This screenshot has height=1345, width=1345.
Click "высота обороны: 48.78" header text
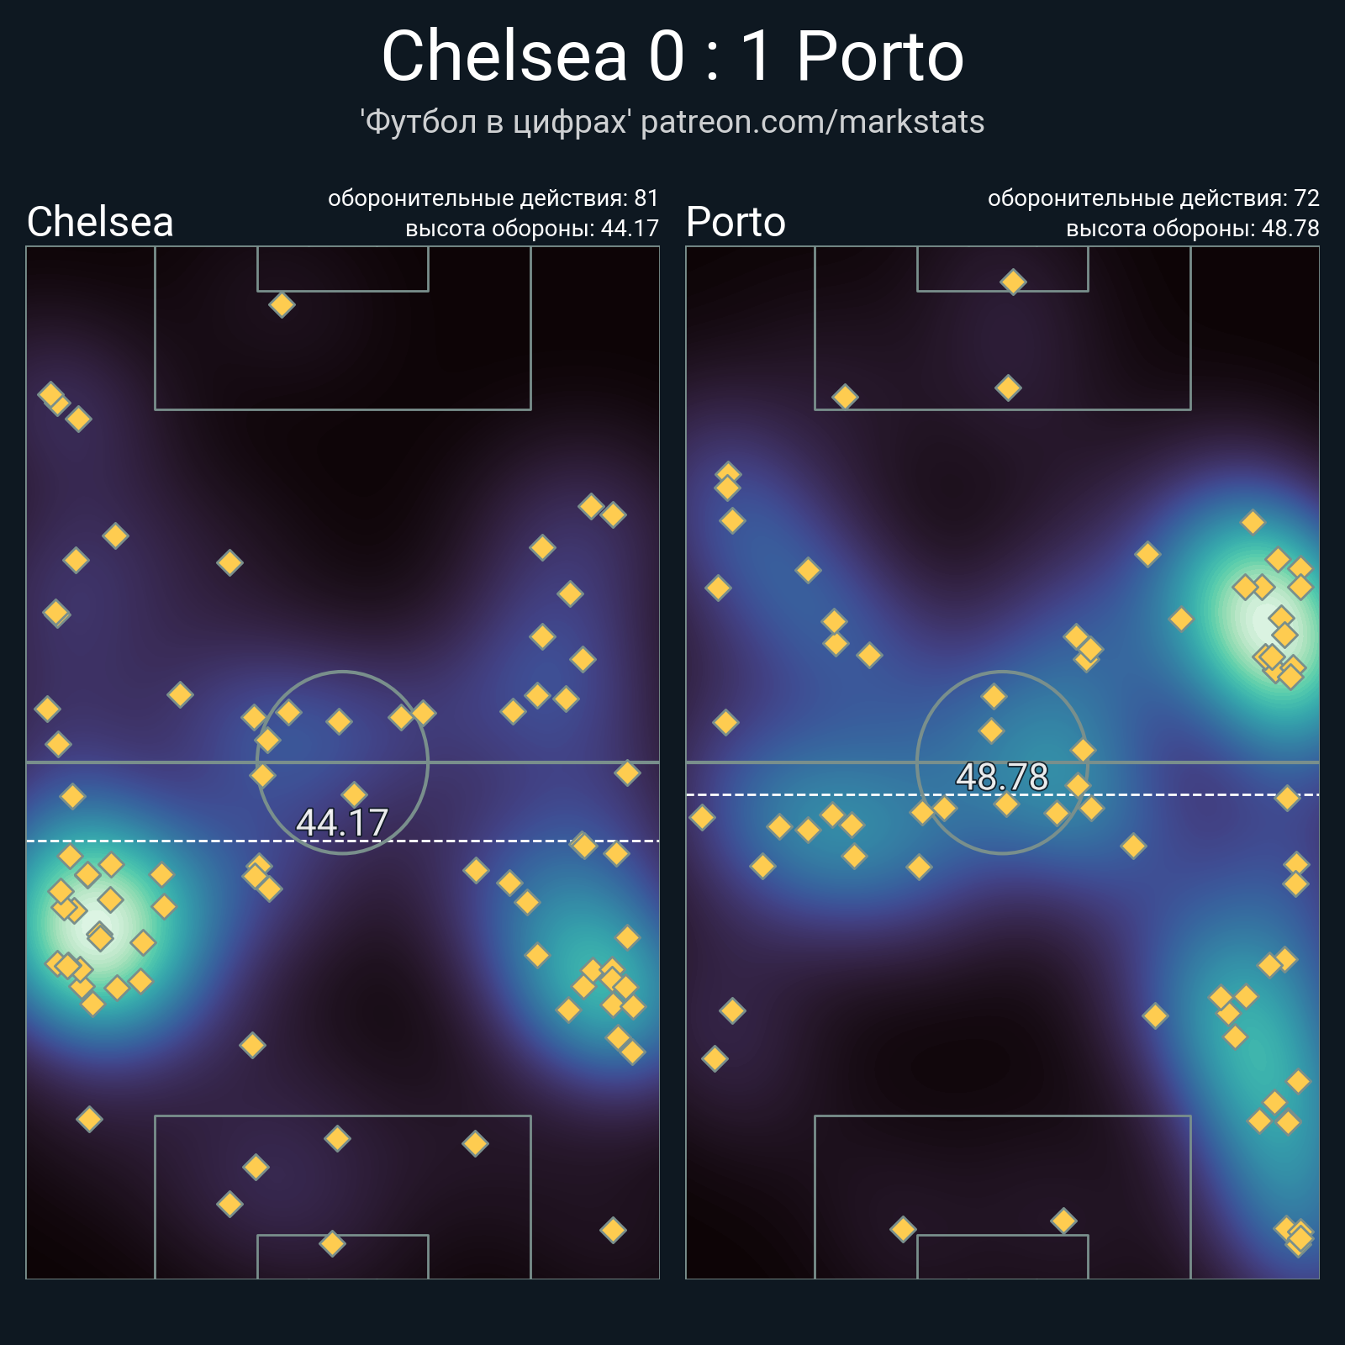(x=1193, y=229)
